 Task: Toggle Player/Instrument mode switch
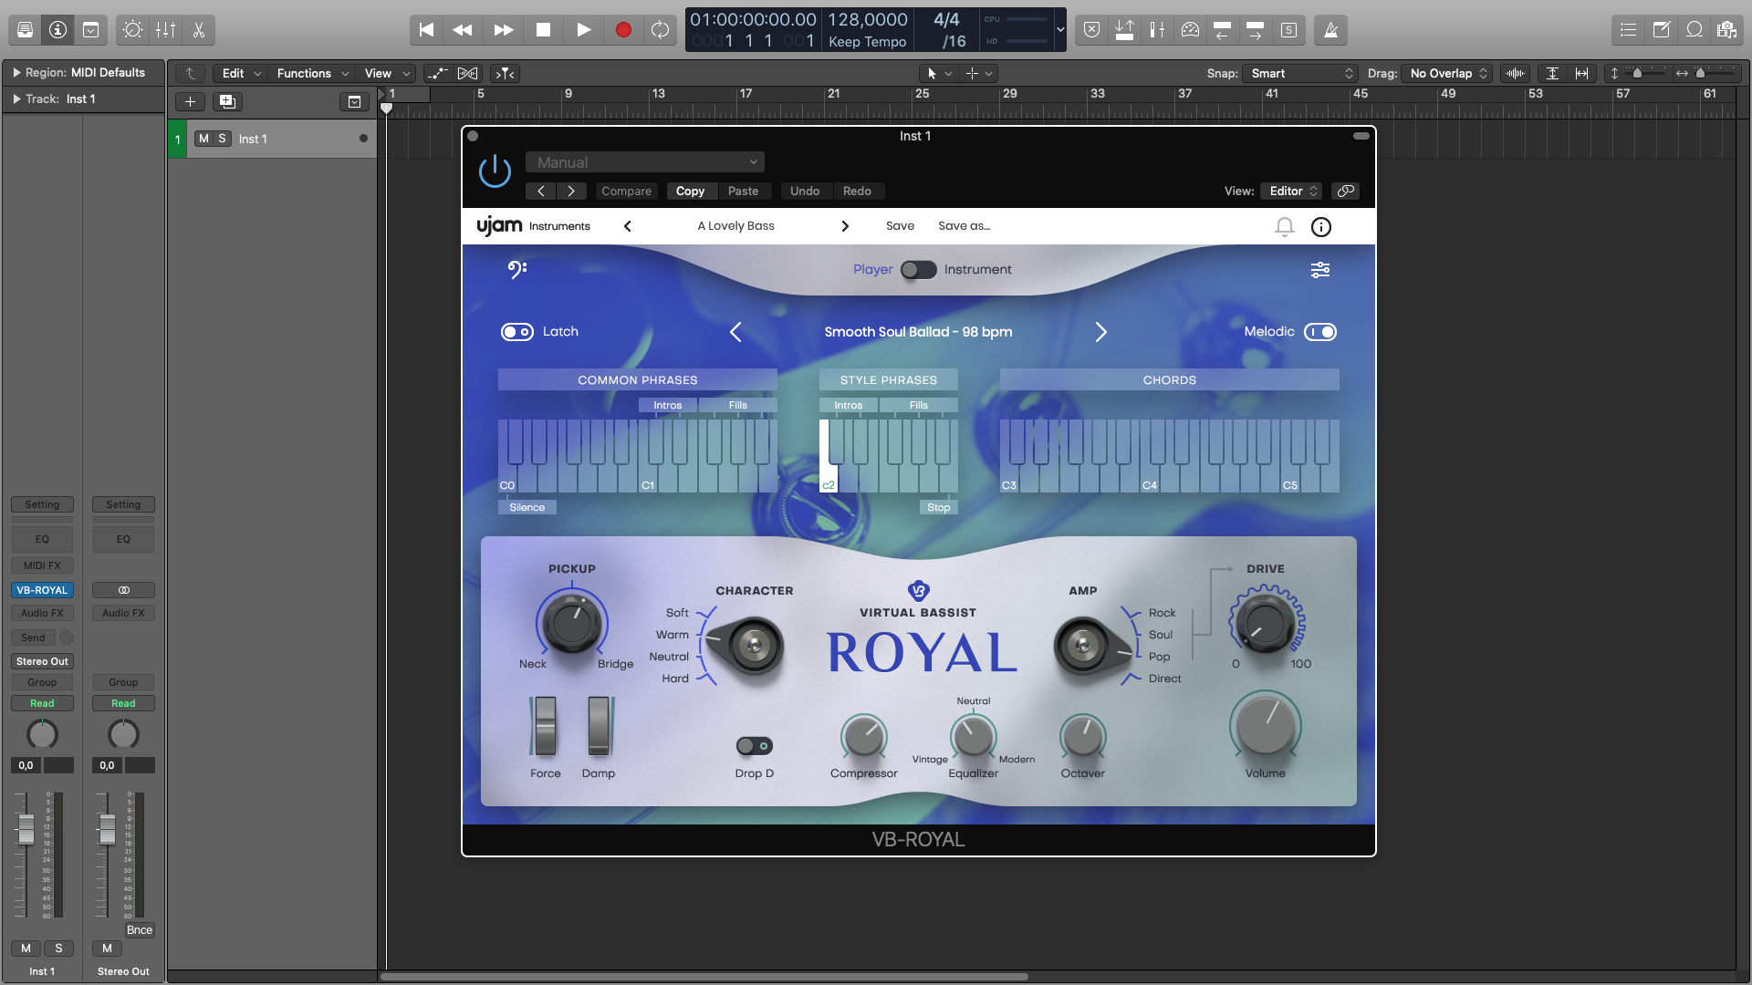tap(918, 269)
